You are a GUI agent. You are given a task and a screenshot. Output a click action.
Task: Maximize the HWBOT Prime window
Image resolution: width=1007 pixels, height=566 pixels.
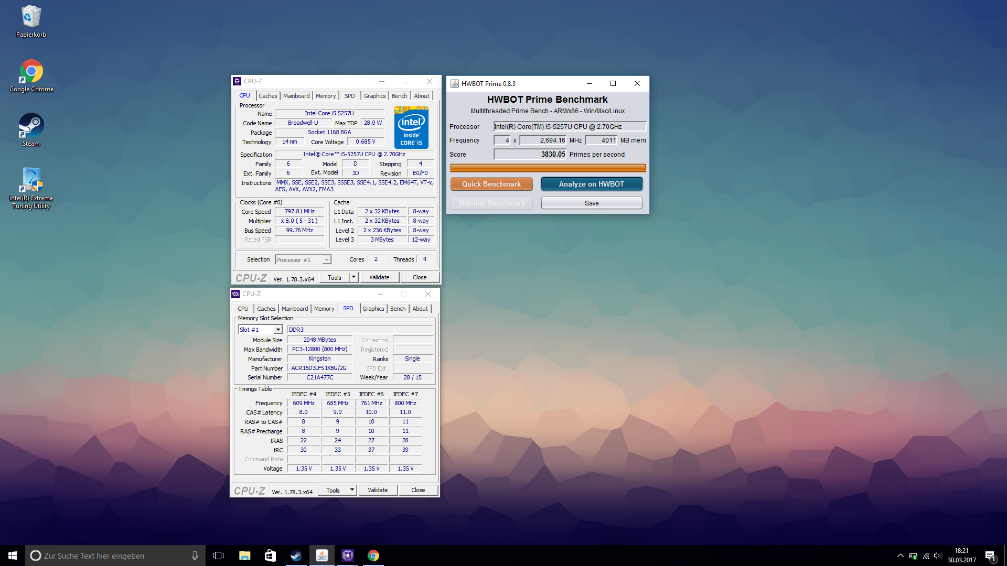613,83
